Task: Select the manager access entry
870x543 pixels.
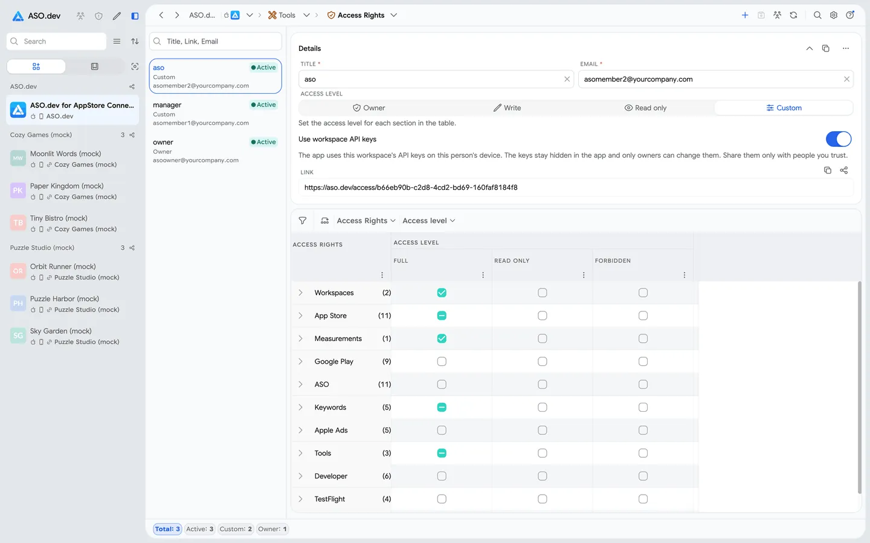Action: (x=216, y=114)
